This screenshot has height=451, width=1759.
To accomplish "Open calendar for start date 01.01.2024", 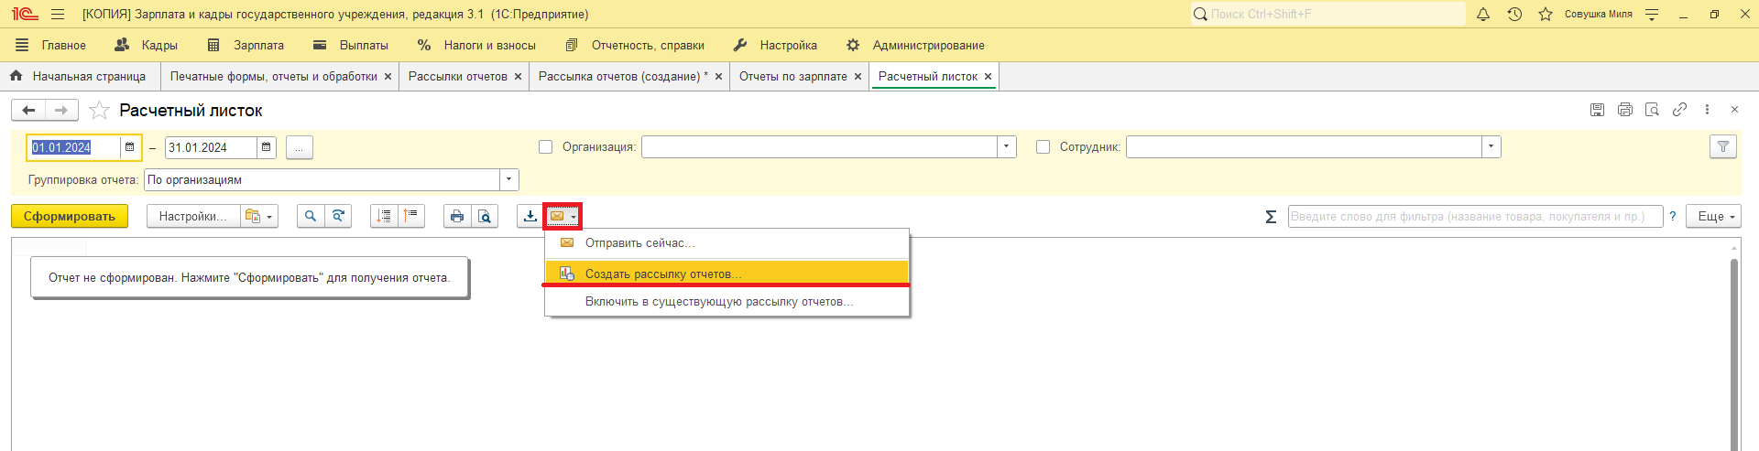I will click(x=129, y=147).
